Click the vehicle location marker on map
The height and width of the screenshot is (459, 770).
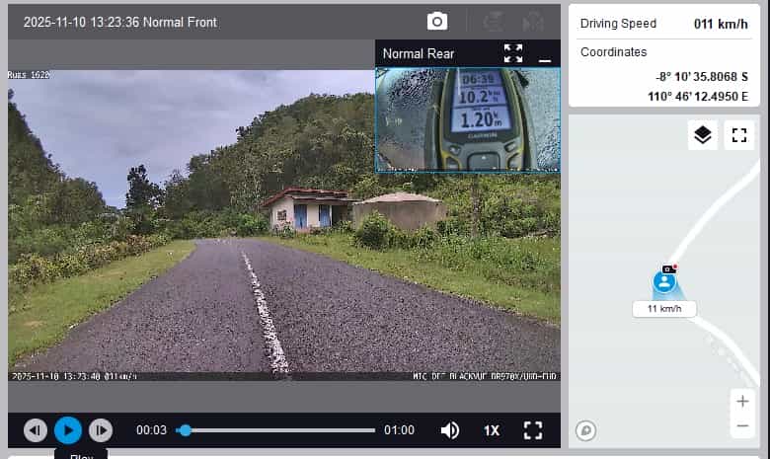click(665, 282)
